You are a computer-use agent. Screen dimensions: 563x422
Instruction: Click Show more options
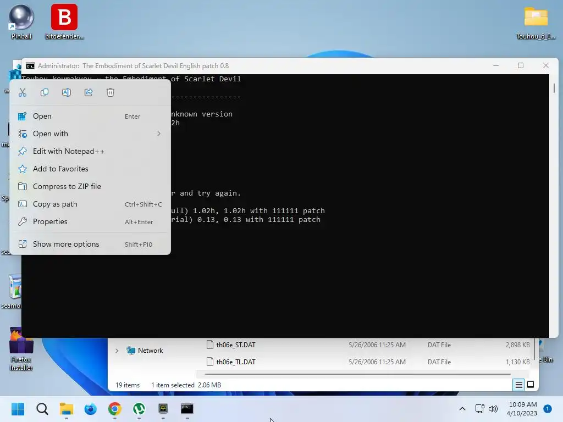90,245
